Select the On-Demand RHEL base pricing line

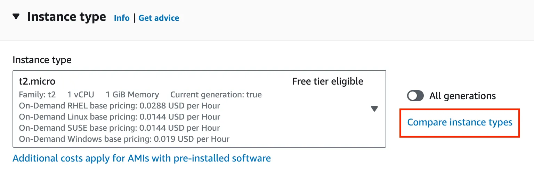click(x=120, y=106)
